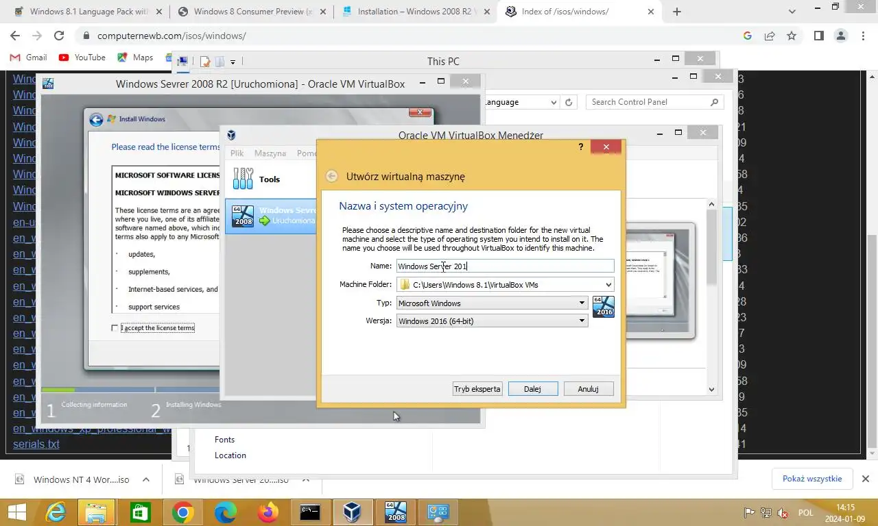This screenshot has width=878, height=526.
Task: Check the I accept the license terms box
Action: pos(115,328)
